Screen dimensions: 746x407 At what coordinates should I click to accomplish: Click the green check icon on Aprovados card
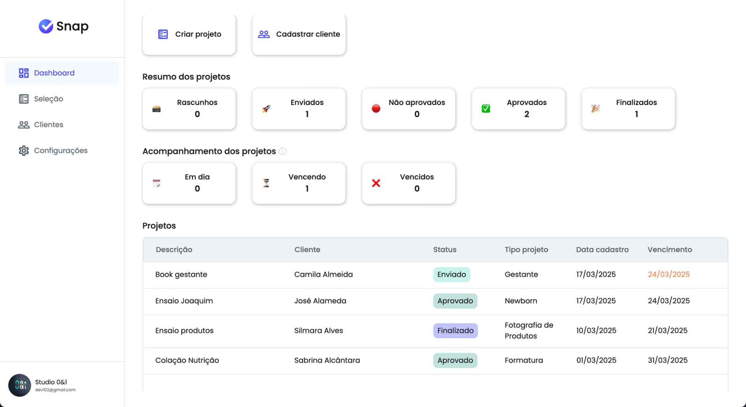(486, 109)
